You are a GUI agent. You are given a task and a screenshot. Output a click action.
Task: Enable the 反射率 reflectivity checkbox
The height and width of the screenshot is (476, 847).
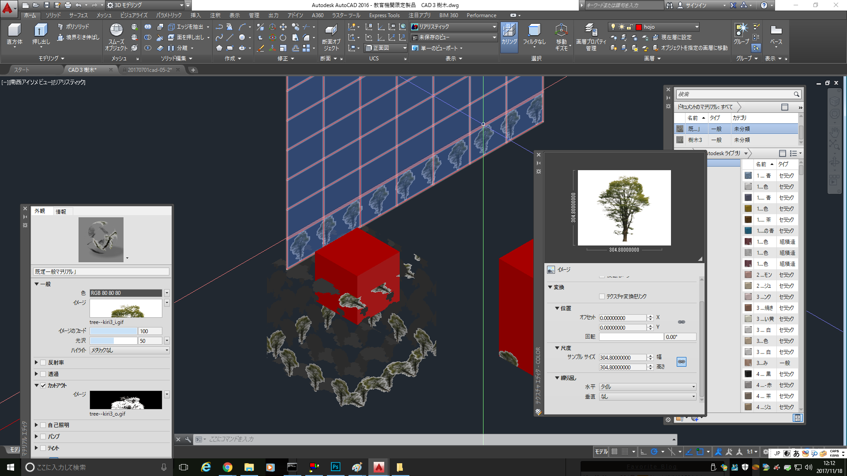43,362
